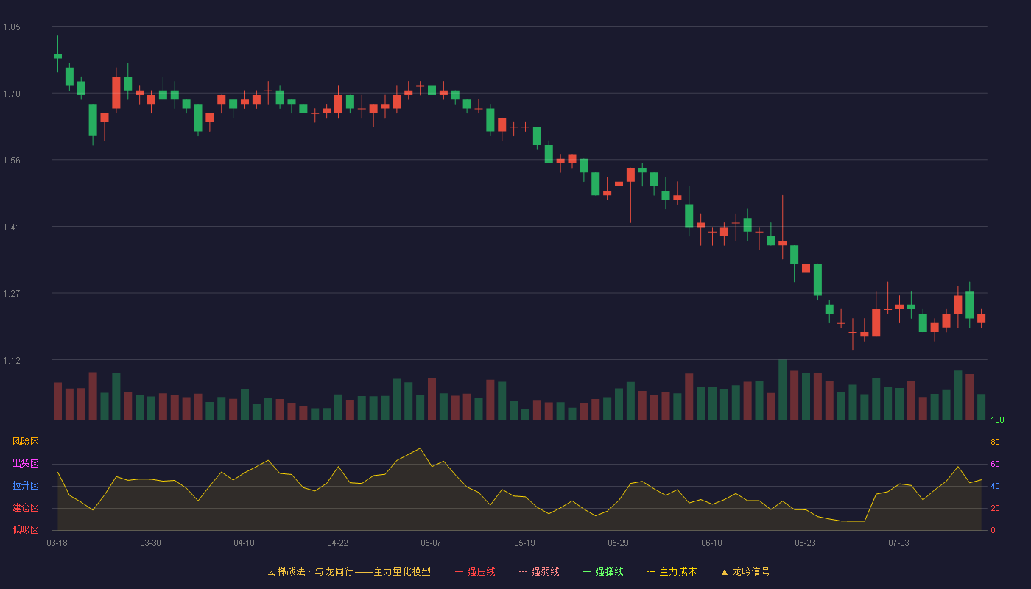The image size is (1031, 589).
Task: Click the 拉升区 zone label
Action: (x=25, y=486)
